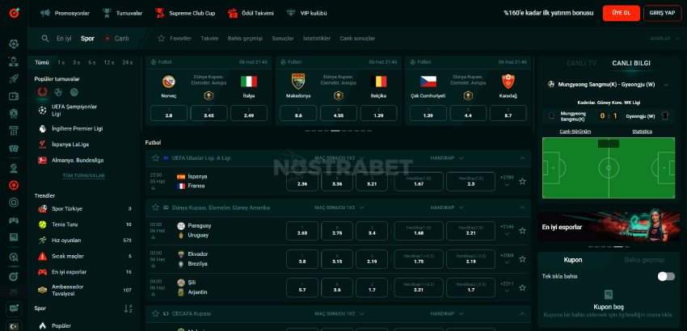Switch to the En iyi tab

64,39
